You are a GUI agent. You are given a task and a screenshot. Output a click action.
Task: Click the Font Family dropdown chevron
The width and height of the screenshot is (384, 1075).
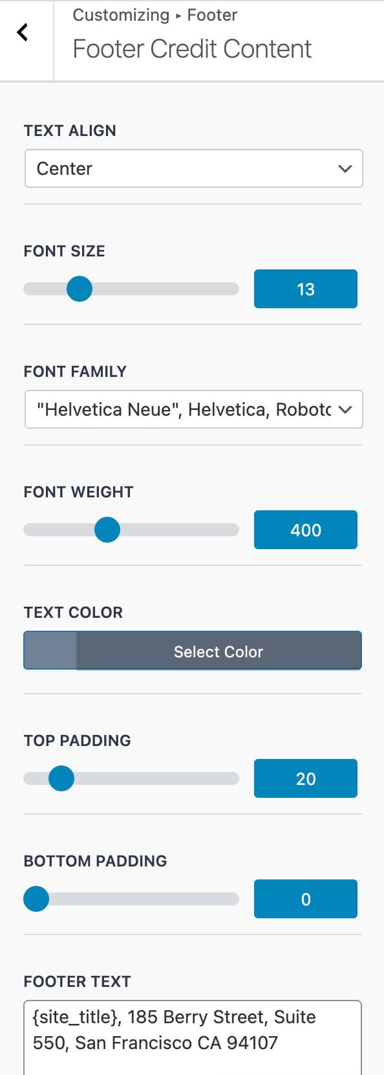coord(345,409)
